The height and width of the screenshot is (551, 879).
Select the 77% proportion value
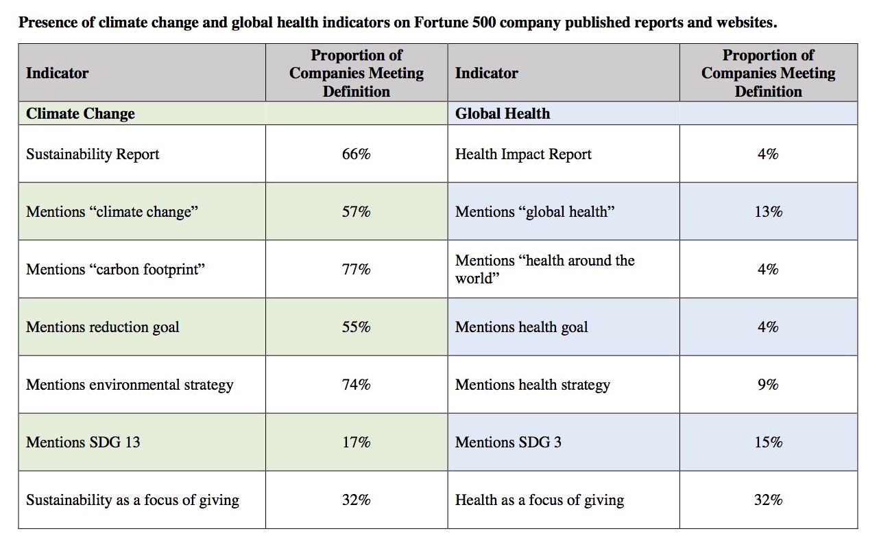pyautogui.click(x=356, y=270)
